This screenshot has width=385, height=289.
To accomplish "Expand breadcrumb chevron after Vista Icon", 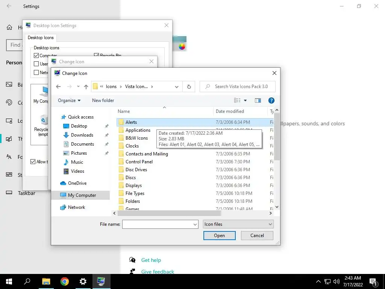I will (152, 87).
